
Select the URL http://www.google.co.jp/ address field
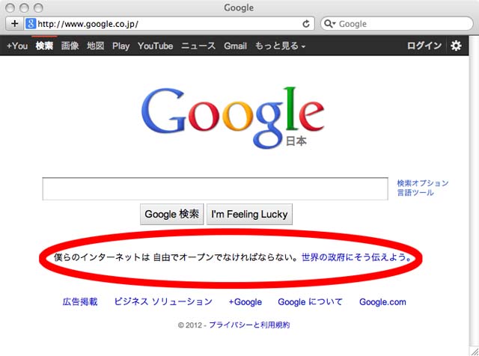pos(168,24)
